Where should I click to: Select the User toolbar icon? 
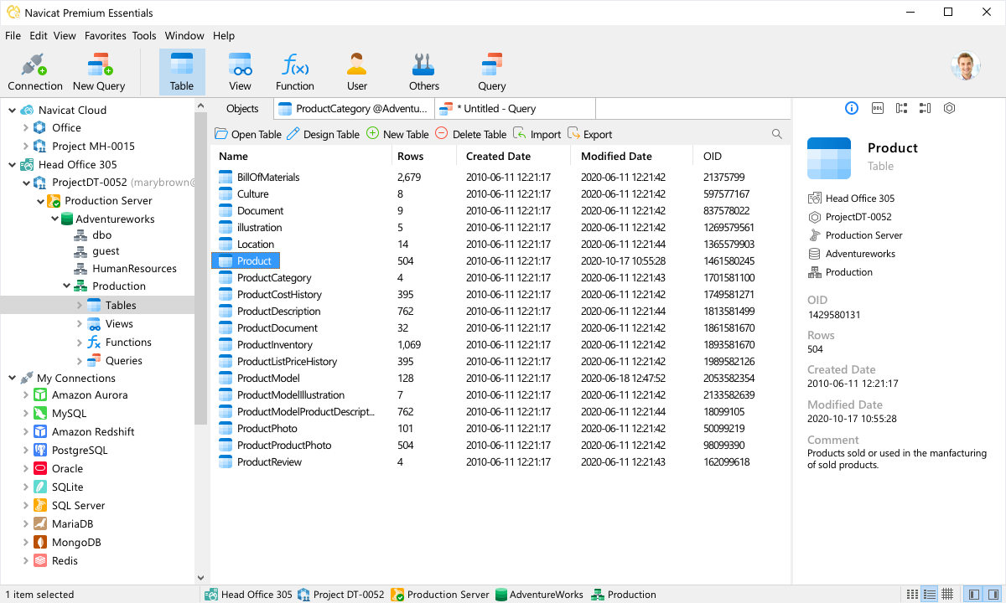coord(357,72)
